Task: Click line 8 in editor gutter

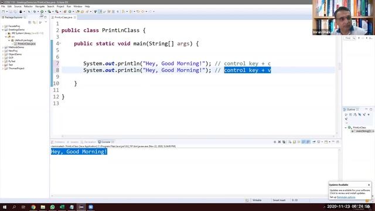Action: coord(57,70)
